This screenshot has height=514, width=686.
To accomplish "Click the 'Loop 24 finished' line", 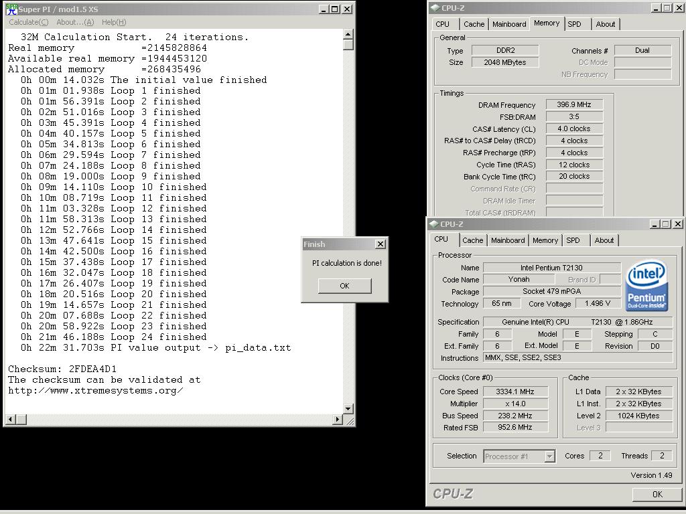I will [x=113, y=337].
